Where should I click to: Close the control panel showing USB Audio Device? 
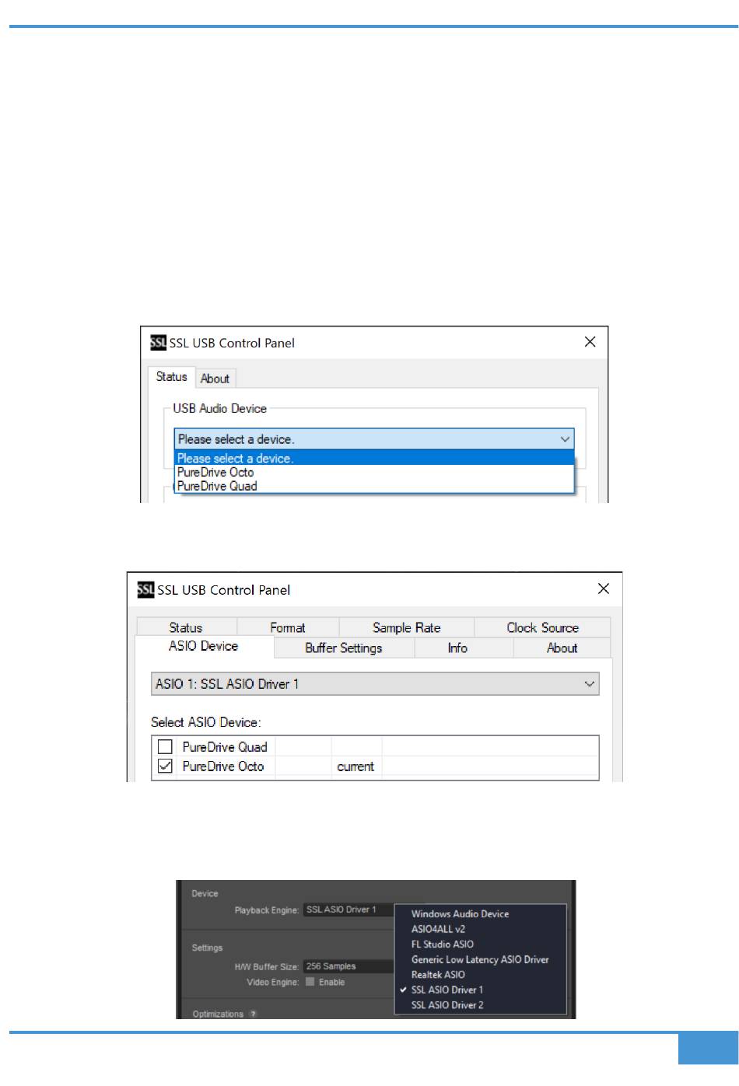click(x=590, y=342)
